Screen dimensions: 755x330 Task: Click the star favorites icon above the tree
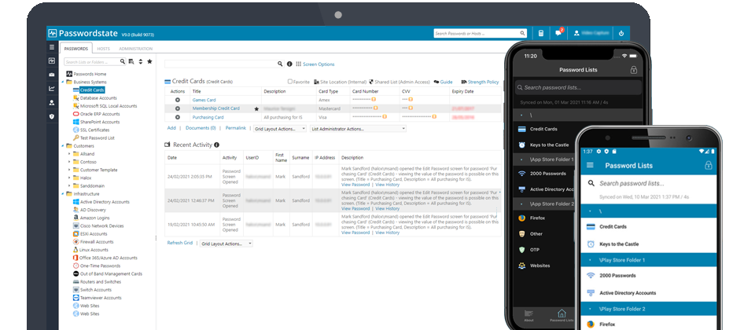tap(149, 61)
